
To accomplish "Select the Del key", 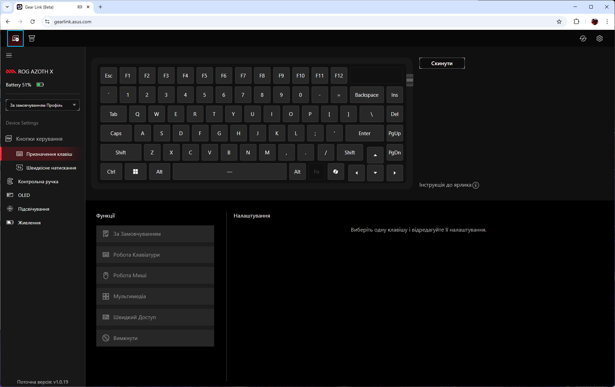I will 395,114.
